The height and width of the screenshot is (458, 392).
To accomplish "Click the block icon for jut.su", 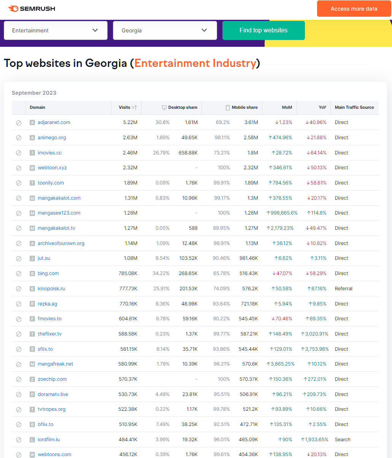I will pos(19,258).
